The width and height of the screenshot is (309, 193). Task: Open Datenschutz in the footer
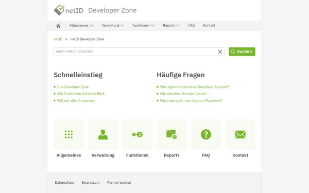tap(64, 183)
